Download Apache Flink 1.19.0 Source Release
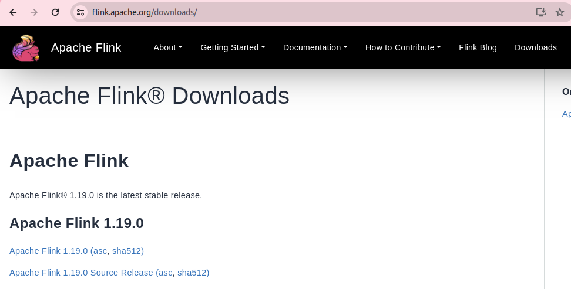571x289 pixels. (81, 273)
